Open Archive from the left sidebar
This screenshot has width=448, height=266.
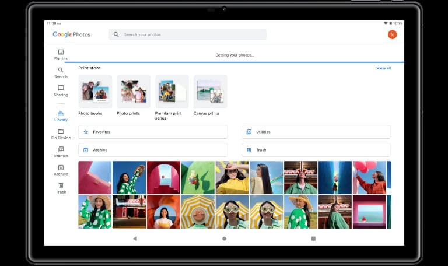coord(61,170)
